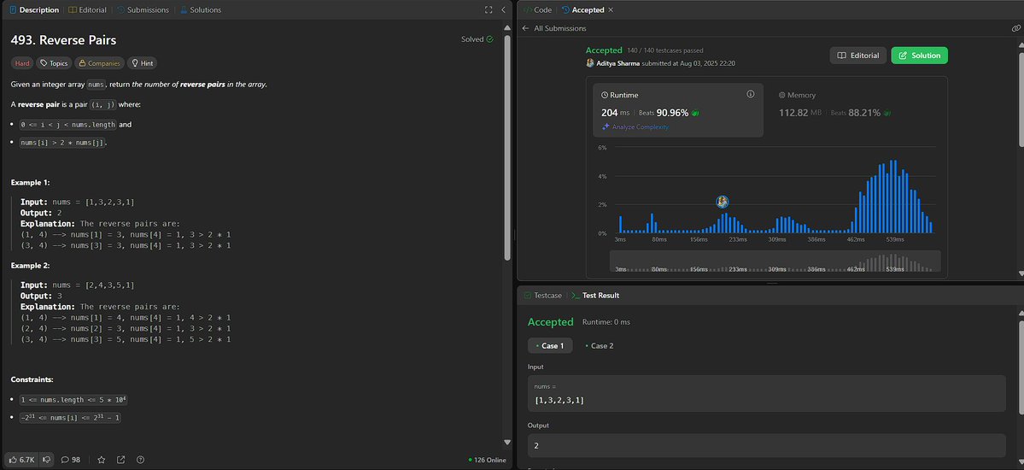
Task: Open the Code tab
Action: pos(537,9)
